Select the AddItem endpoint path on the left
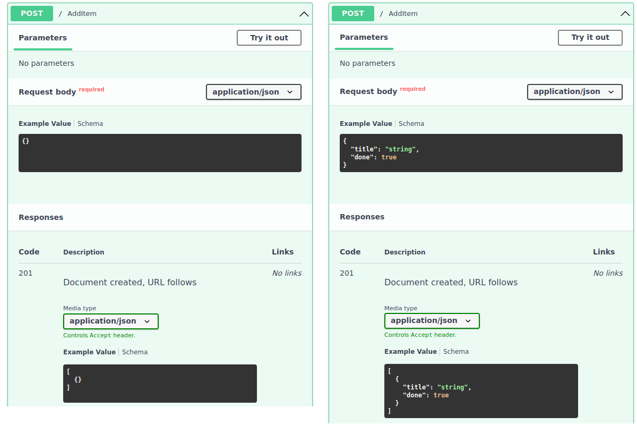 (x=82, y=13)
